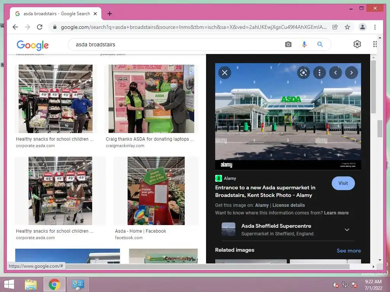
Task: Follow the Alamy 'Get this image on' link
Action: tap(262, 205)
